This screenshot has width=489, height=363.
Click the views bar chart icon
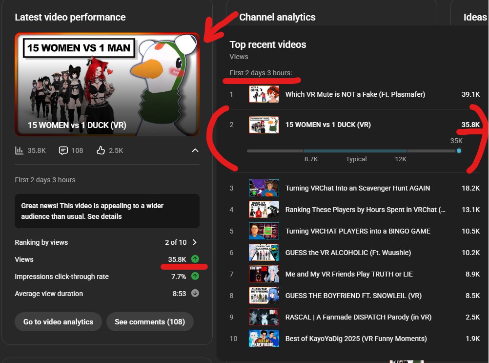click(x=20, y=150)
